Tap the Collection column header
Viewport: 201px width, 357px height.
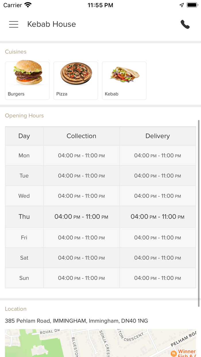81,136
